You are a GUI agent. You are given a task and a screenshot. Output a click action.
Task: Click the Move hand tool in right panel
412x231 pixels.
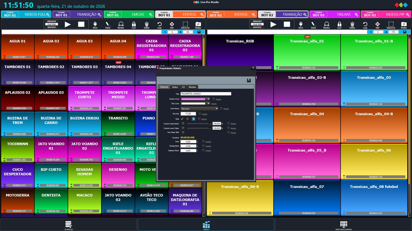click(x=301, y=25)
